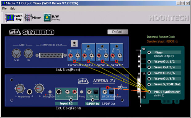Image resolution: width=191 pixels, height=118 pixels.
Task: Select the Wave Out 7/8 source node
Action: (149, 79)
